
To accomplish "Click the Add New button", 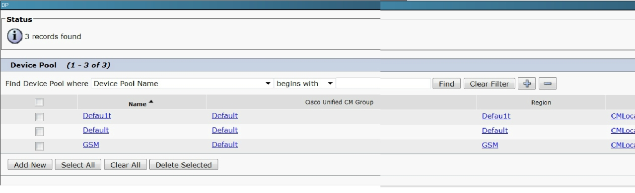I will (x=30, y=165).
